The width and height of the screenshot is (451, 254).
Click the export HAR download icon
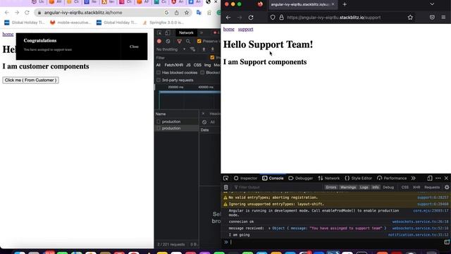(x=213, y=49)
